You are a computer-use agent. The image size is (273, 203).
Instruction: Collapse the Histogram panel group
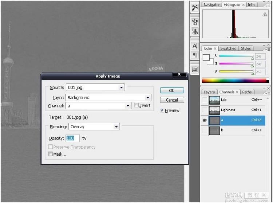264,1
